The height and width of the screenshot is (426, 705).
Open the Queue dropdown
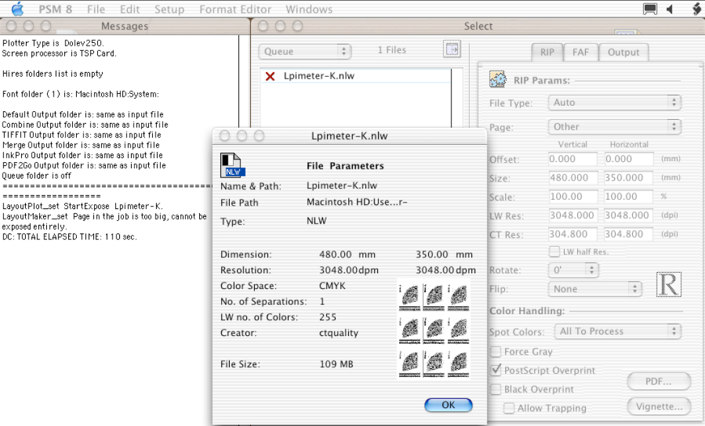click(x=305, y=51)
